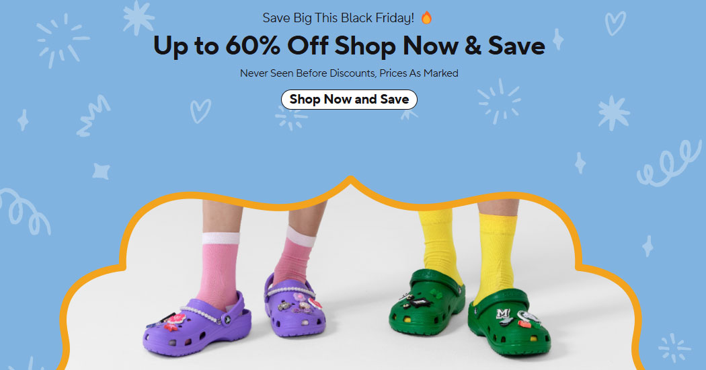Select the left green clog behind yellow sock
Viewport: 706px width, 370px height.
point(426,301)
